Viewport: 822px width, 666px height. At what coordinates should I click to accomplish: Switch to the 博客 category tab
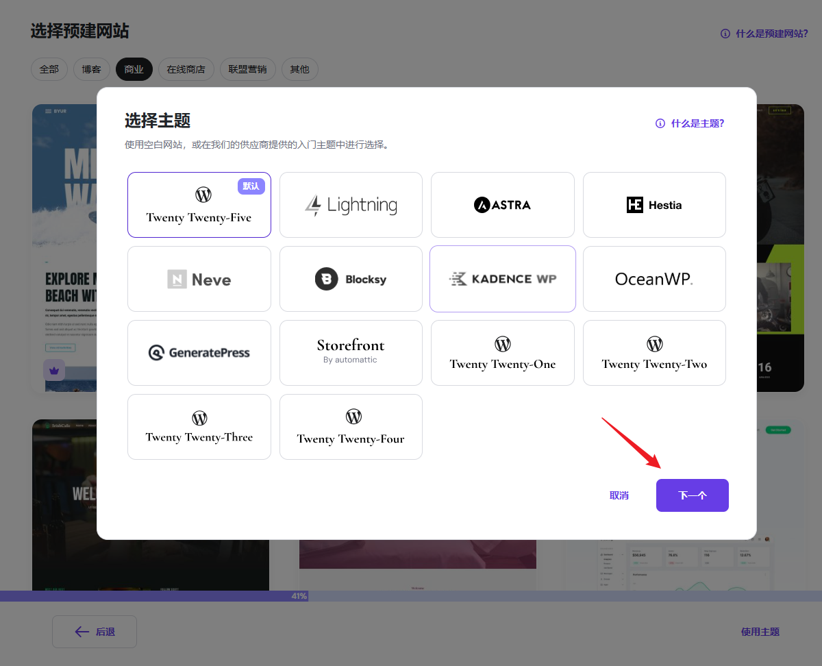[91, 69]
